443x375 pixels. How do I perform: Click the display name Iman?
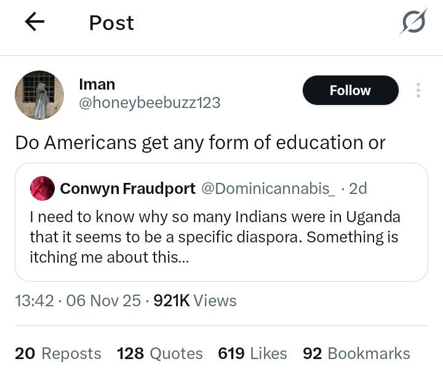[x=97, y=84]
